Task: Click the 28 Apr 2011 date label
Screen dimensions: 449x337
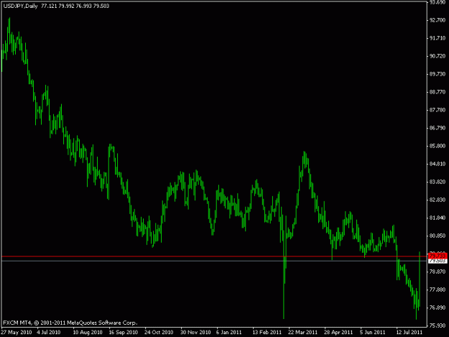Action: pos(338,333)
